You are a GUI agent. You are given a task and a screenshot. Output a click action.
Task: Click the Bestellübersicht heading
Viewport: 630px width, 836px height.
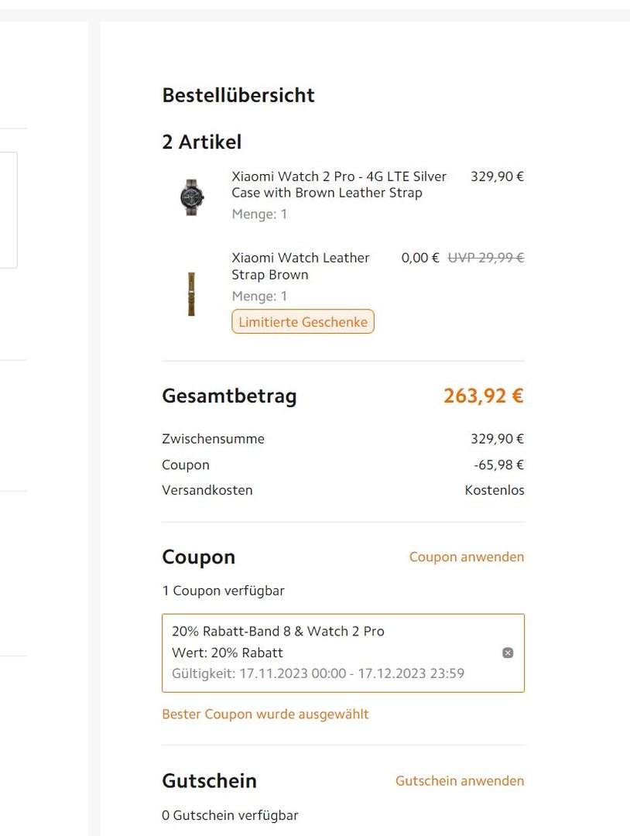click(238, 95)
